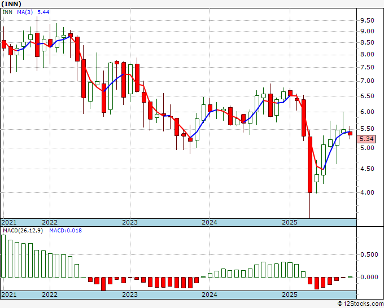Click the tallest green MACD bar at far left
Viewport: 384px width, 308px height.
(x=3, y=256)
